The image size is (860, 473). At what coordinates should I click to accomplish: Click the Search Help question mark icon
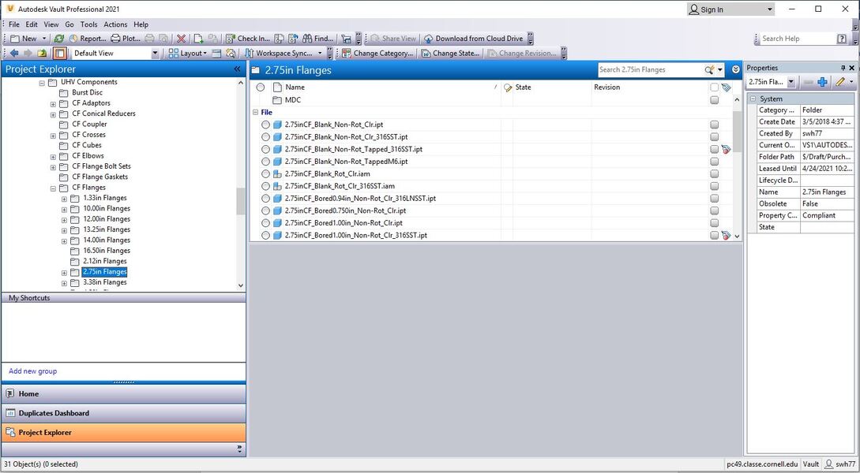[842, 39]
